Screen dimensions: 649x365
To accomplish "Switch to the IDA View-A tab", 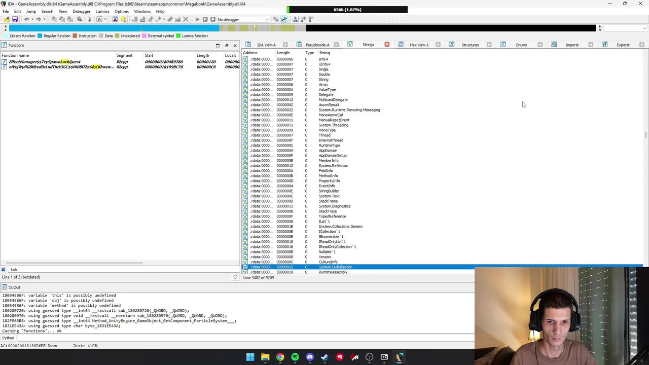I will [x=266, y=45].
